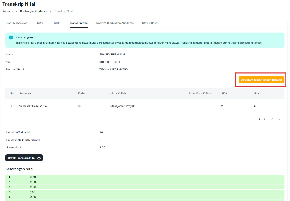This screenshot has height=201, width=290.
Task: Click Manajemen Proyek course name
Action: 123,106
